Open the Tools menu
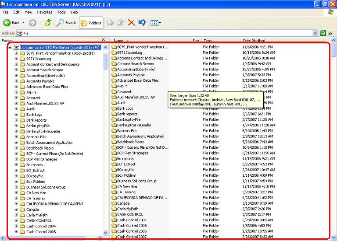 point(61,12)
